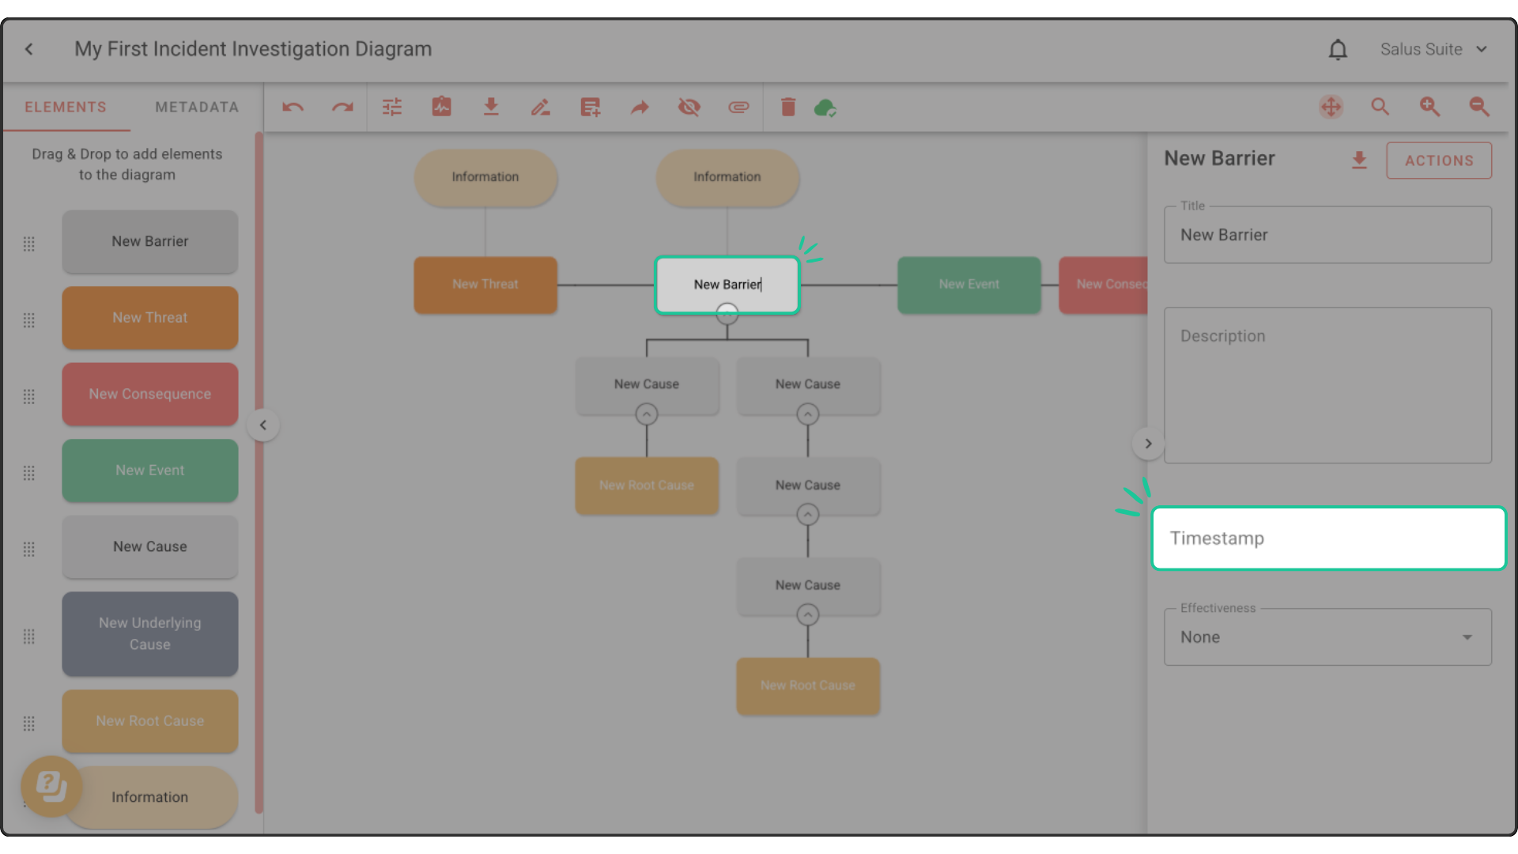Image resolution: width=1518 pixels, height=854 pixels.
Task: Open the Effectiveness dropdown
Action: point(1327,637)
